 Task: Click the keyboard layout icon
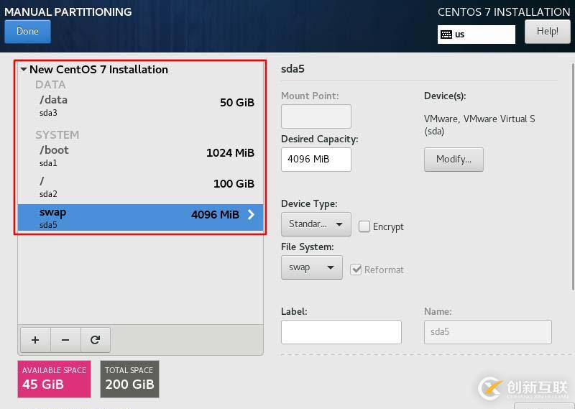tap(446, 35)
